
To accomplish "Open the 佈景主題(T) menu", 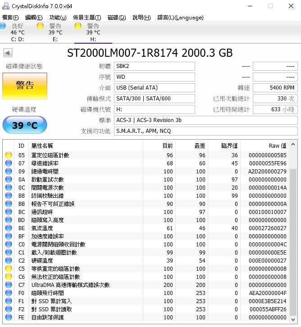I will pyautogui.click(x=87, y=18).
